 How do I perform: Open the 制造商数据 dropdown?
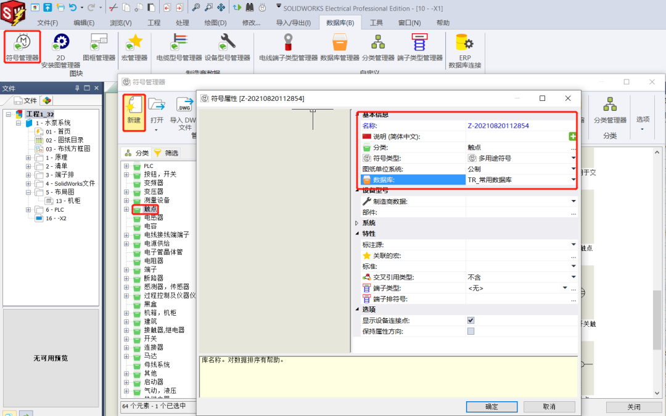pos(573,201)
